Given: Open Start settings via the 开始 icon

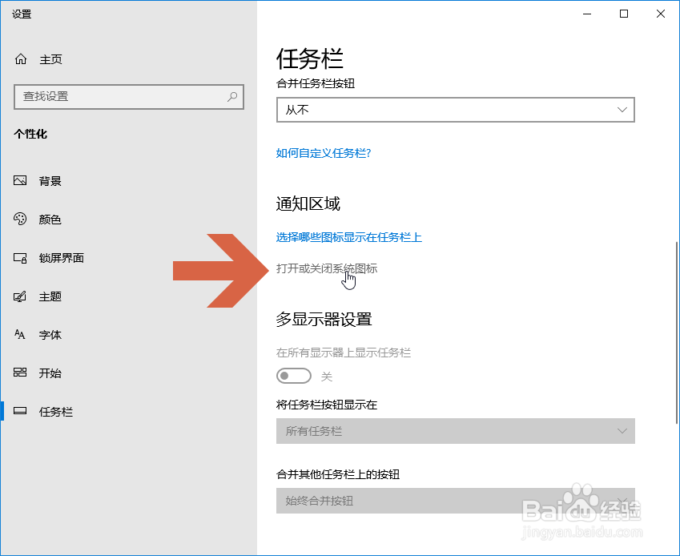Looking at the screenshot, I should [19, 373].
